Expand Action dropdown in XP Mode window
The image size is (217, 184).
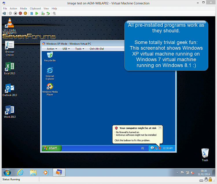tap(52, 49)
